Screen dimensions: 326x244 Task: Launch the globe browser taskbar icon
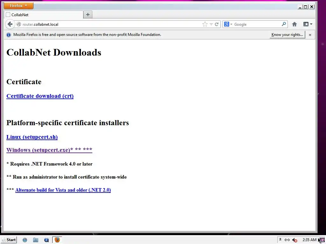coord(25,240)
